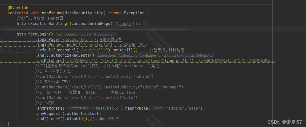Click the .defaultSuccessUrl method call
This screenshot has height=127, width=306.
click(56, 50)
